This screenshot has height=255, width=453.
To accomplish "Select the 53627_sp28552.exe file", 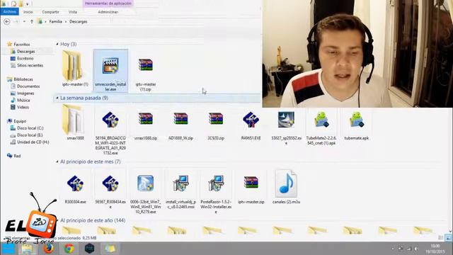I will point(286,128).
